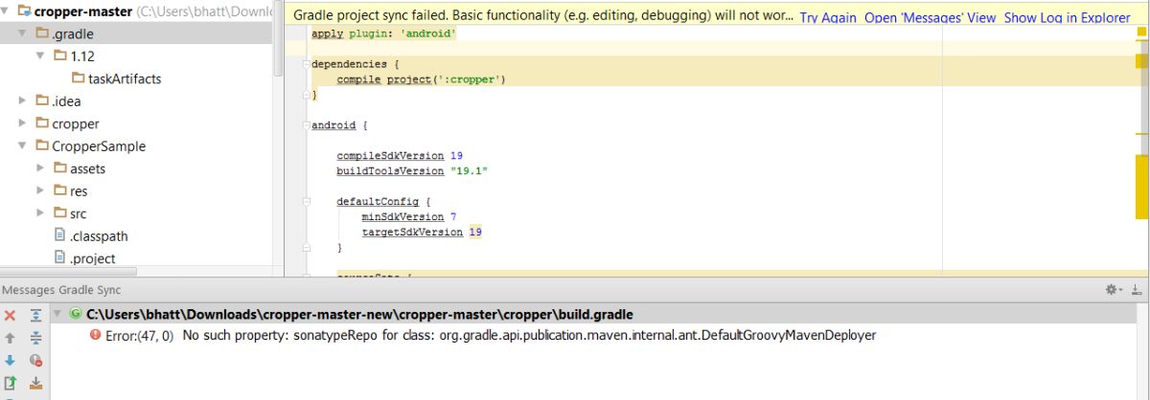Expand the cropper folder arrow
The width and height of the screenshot is (1150, 400).
click(x=23, y=123)
